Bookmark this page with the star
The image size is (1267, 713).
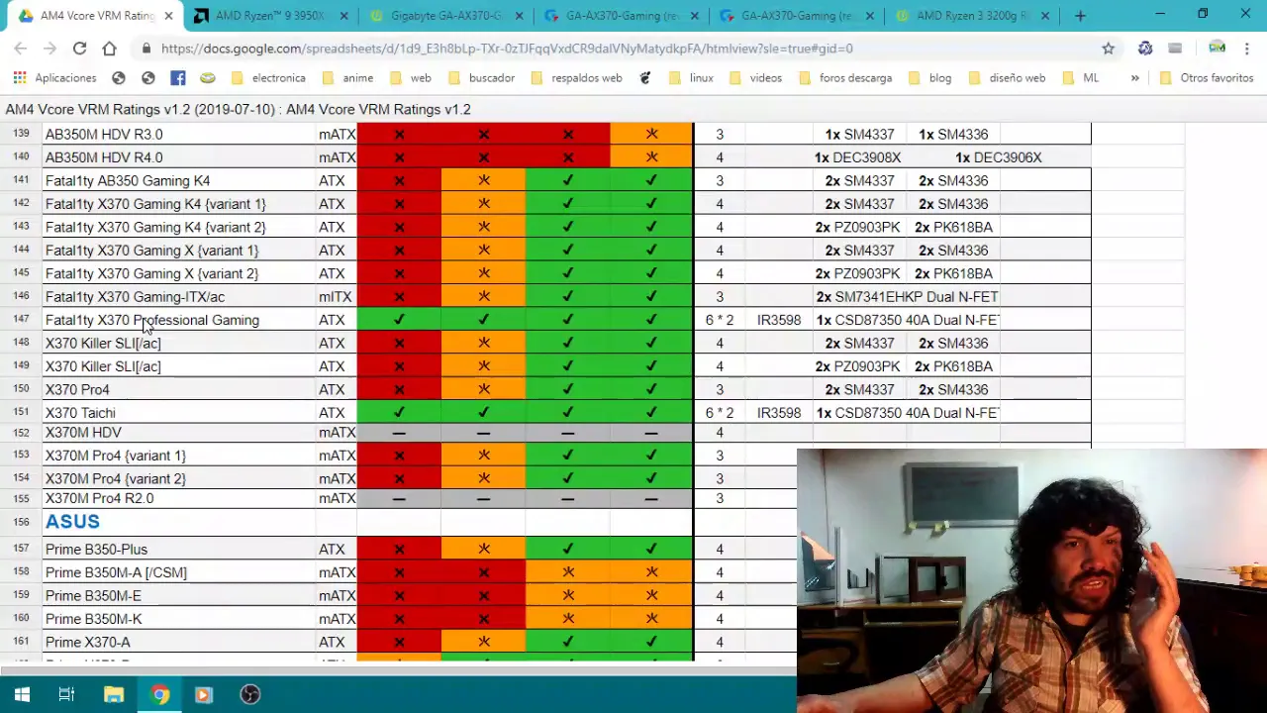tap(1108, 48)
